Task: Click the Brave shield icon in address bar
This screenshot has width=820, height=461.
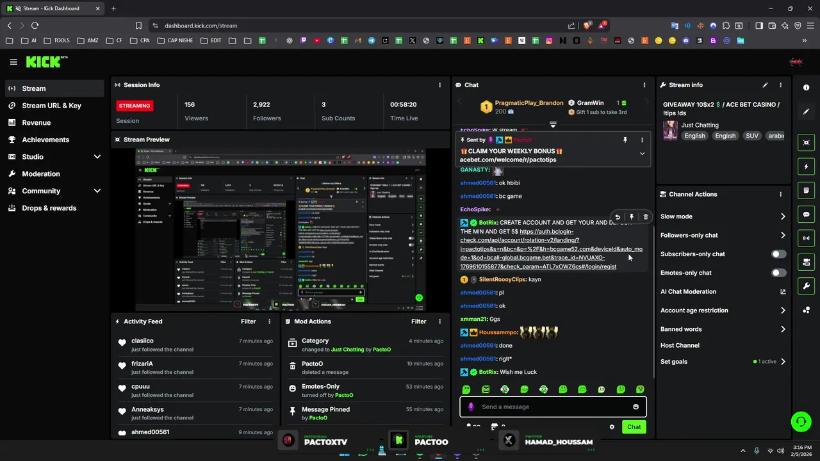Action: pyautogui.click(x=586, y=26)
